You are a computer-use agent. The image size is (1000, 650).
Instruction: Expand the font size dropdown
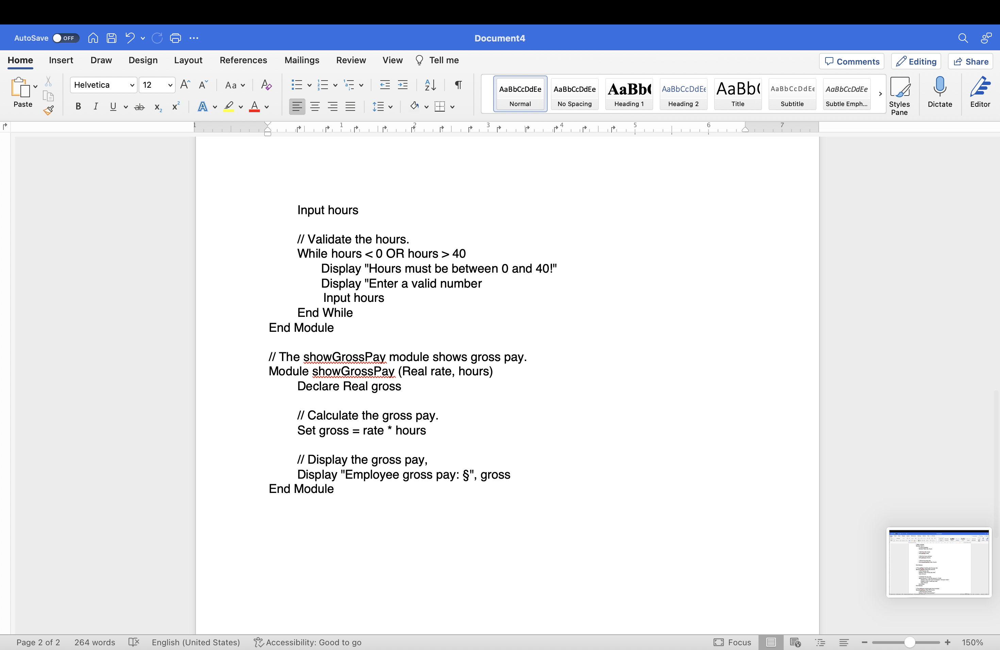pos(170,85)
